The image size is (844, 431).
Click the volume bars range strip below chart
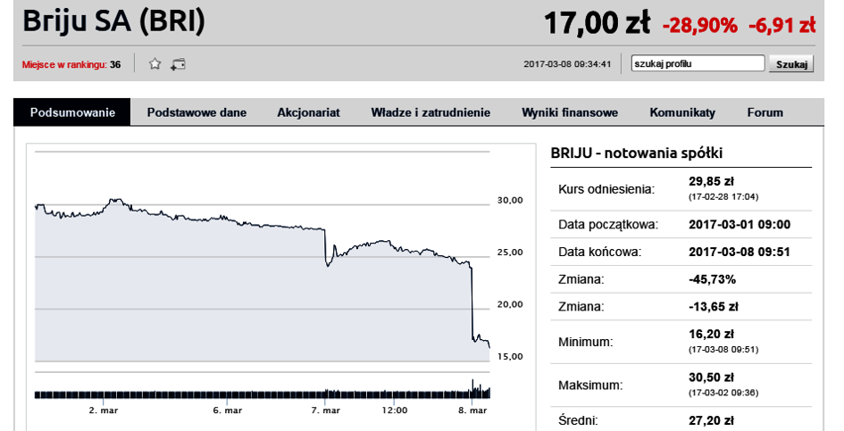tap(263, 394)
